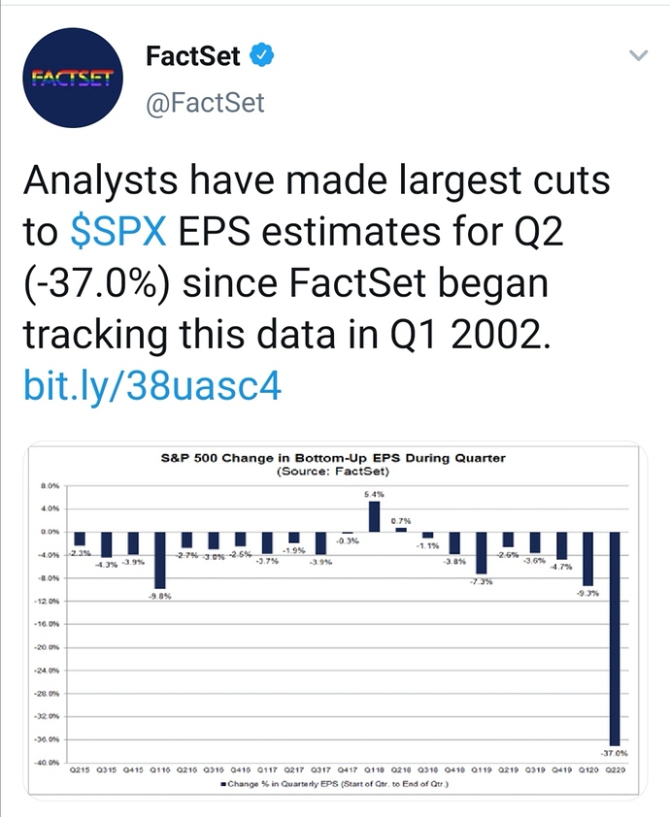Open the FactSet display name profile
The image size is (670, 817).
click(x=193, y=55)
